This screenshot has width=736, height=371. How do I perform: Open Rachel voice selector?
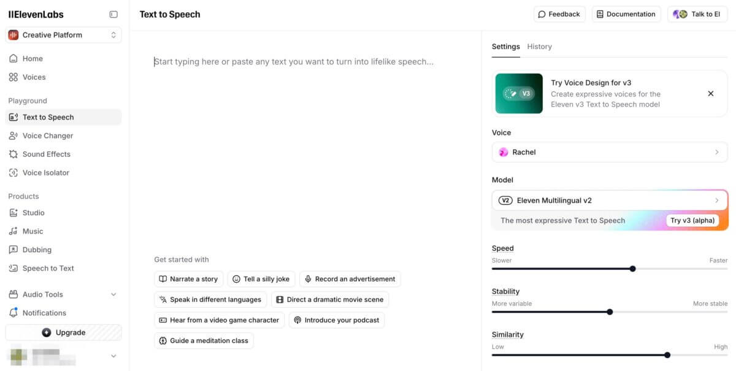click(610, 152)
